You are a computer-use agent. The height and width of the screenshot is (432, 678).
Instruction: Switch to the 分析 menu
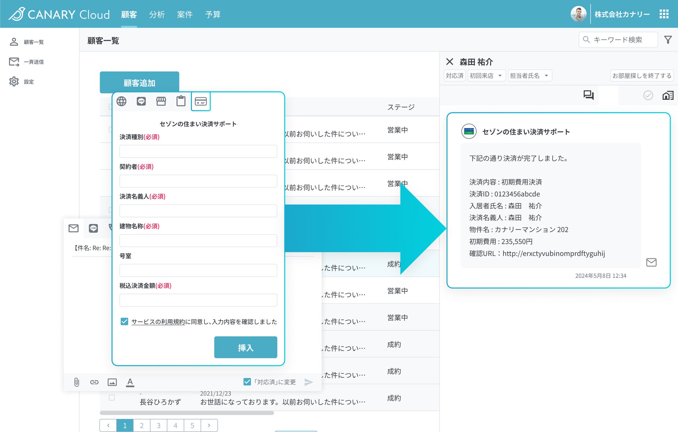pyautogui.click(x=157, y=14)
